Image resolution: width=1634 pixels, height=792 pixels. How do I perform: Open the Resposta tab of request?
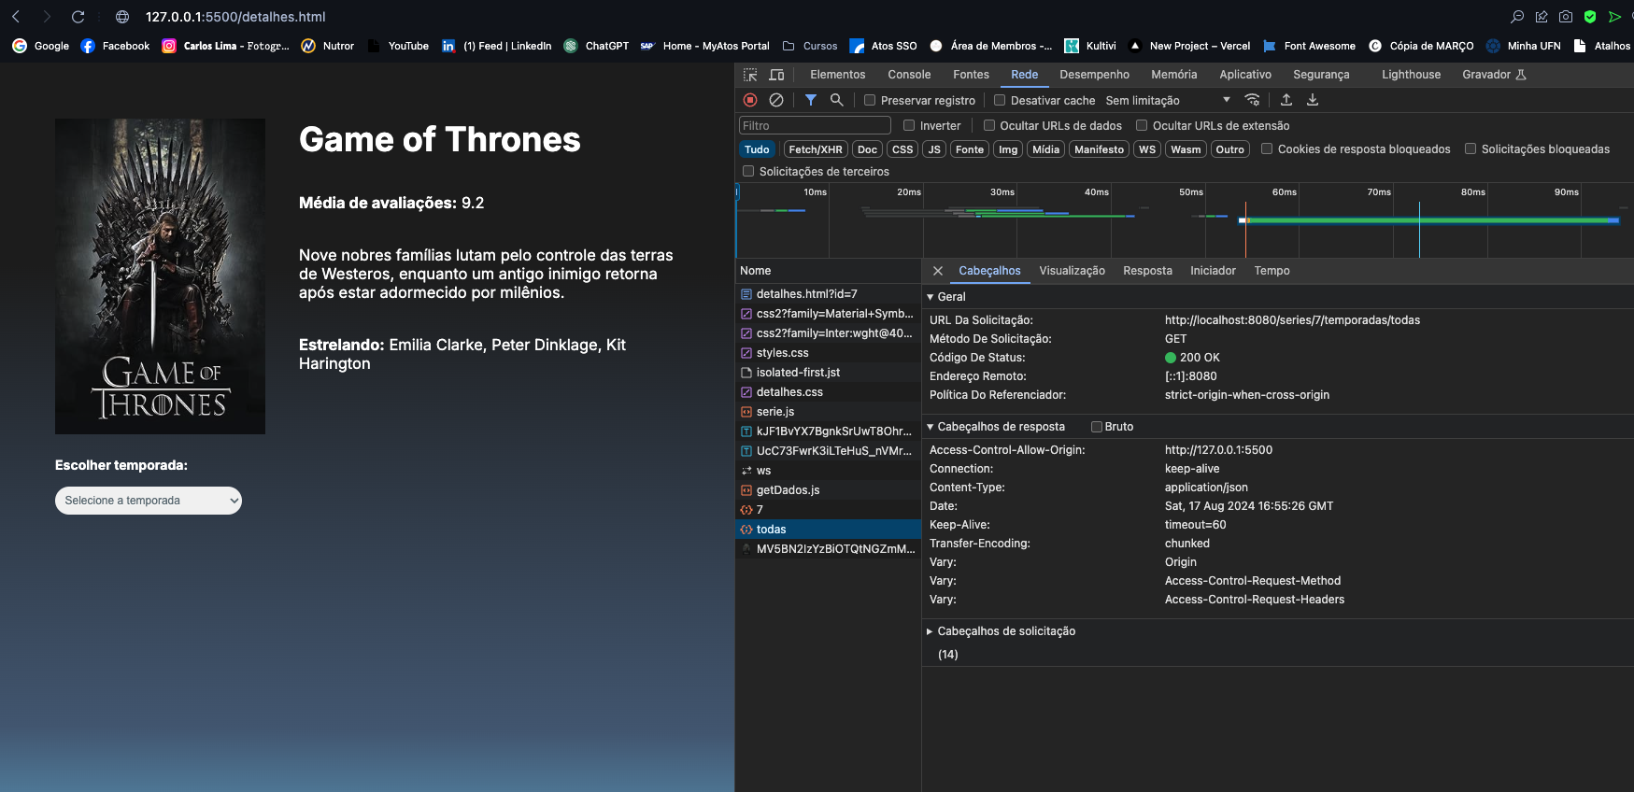[x=1147, y=271]
